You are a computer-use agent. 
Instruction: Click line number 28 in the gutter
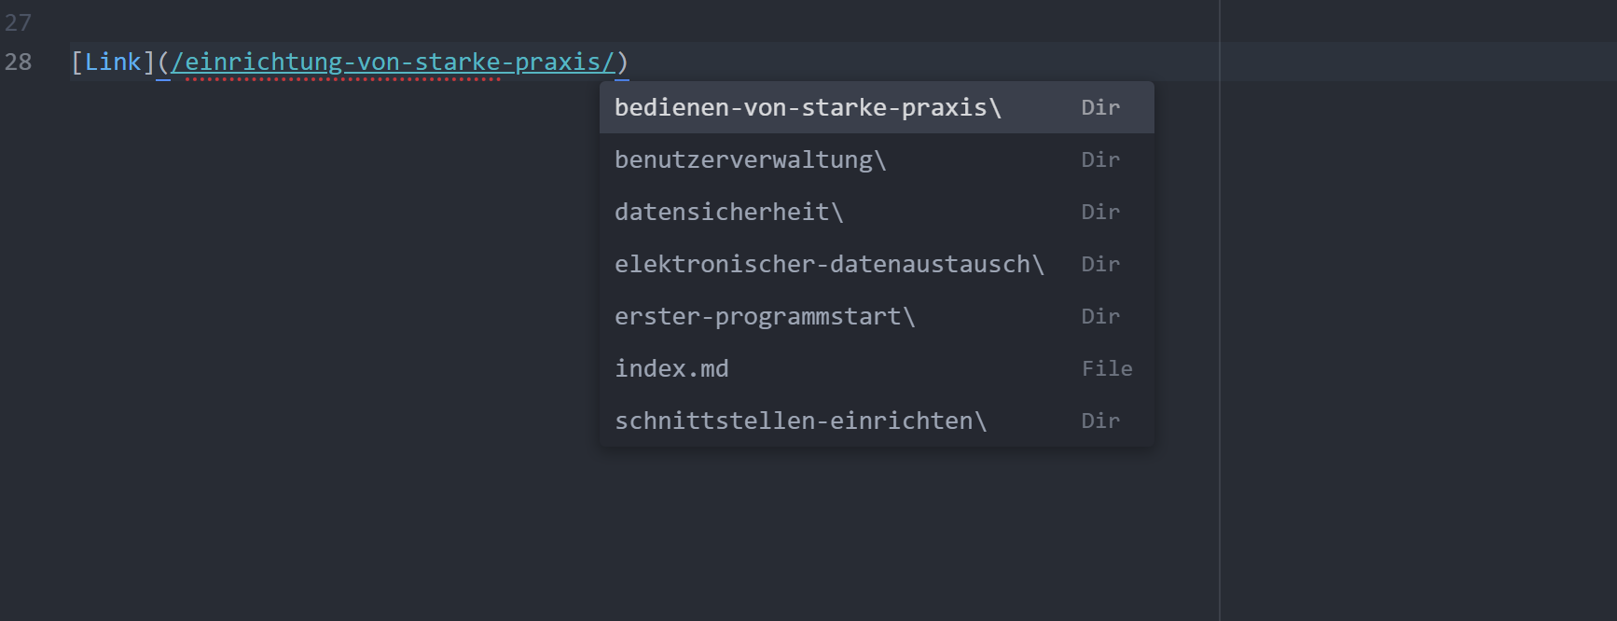(x=19, y=62)
